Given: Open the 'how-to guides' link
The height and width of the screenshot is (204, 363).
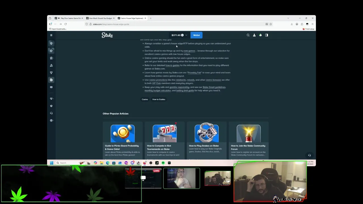Looking at the screenshot, I should (172, 65).
